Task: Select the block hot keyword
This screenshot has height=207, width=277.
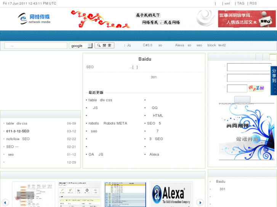Action: 211,45
